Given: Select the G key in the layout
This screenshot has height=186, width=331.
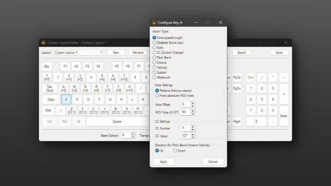Looking at the screenshot, I should (110, 99).
